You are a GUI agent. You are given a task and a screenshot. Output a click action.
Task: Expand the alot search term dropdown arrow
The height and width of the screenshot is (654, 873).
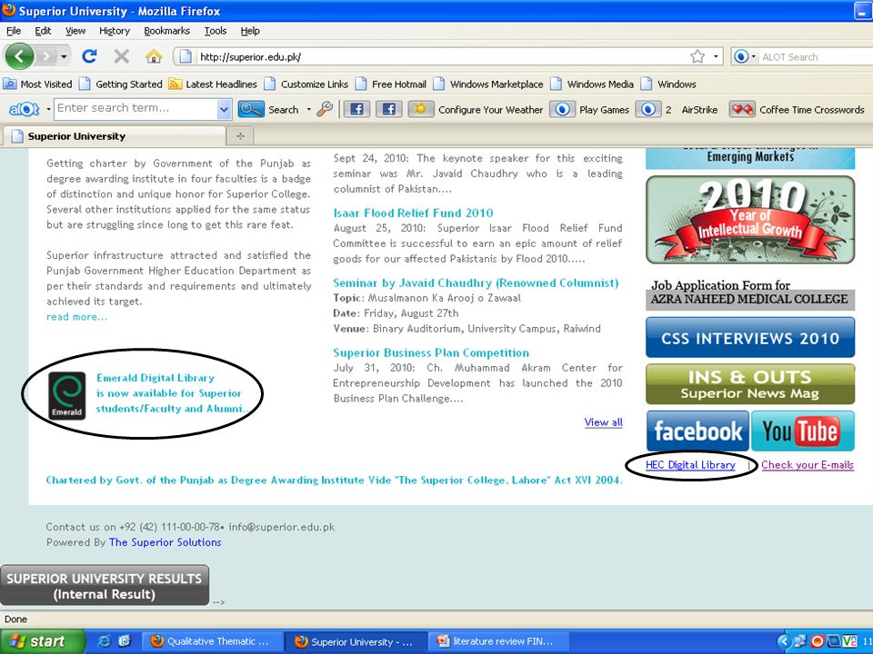tap(224, 110)
